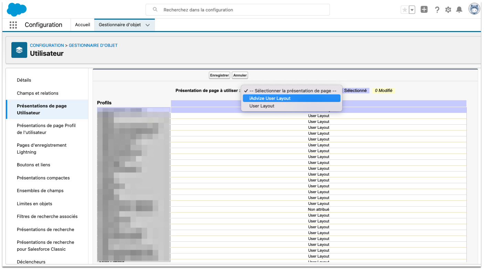Switch to the Accueil tab
This screenshot has width=484, height=270.
point(83,25)
